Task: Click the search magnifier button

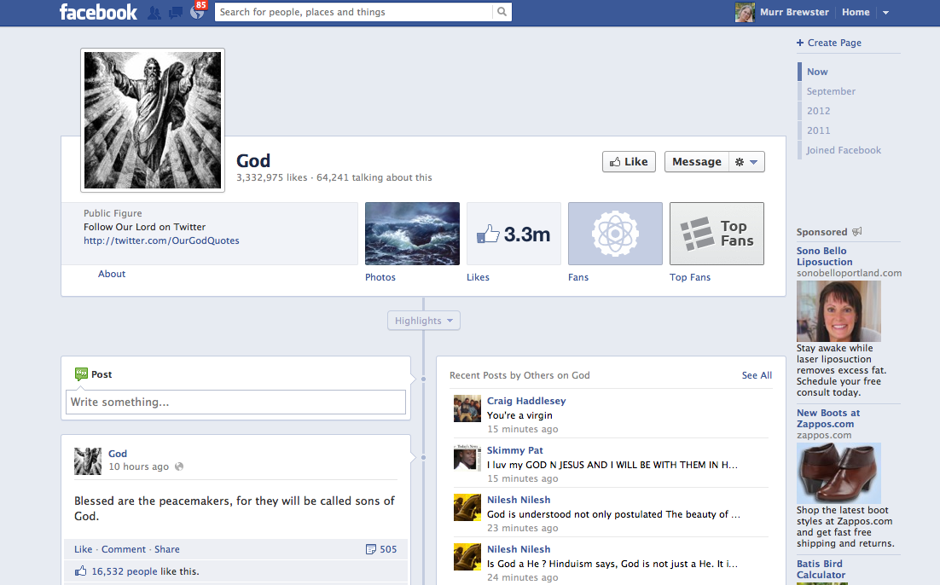Action: coord(502,11)
